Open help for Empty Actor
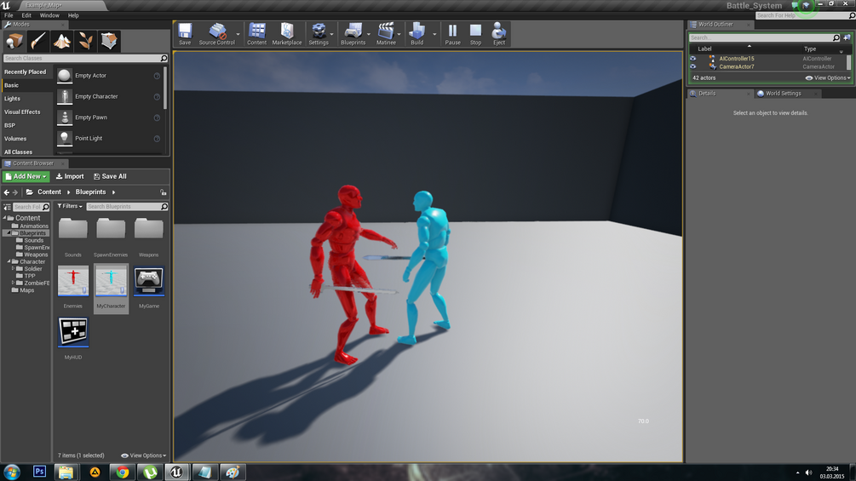Image resolution: width=856 pixels, height=481 pixels. (x=157, y=76)
